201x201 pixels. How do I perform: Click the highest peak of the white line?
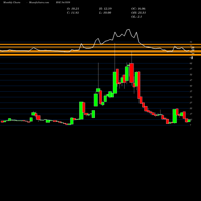(x=129, y=29)
